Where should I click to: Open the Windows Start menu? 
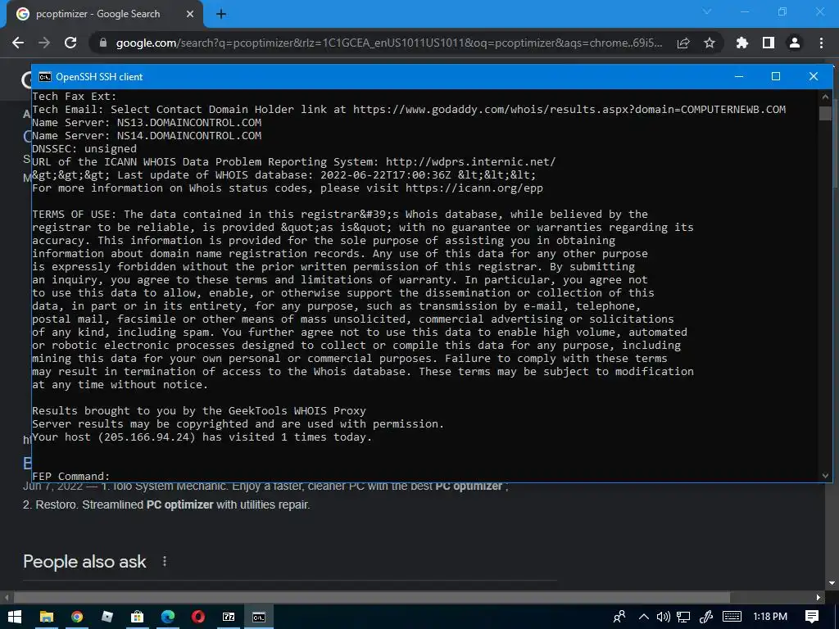15,617
